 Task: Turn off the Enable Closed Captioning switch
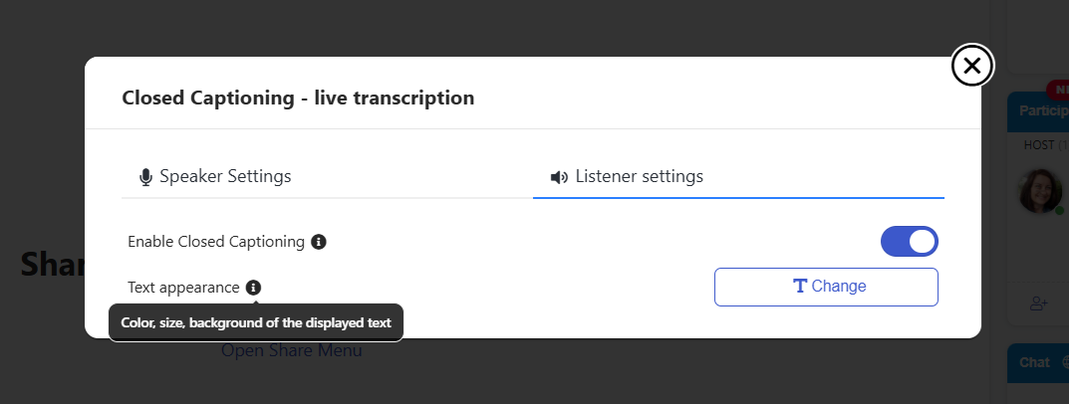[x=909, y=242]
